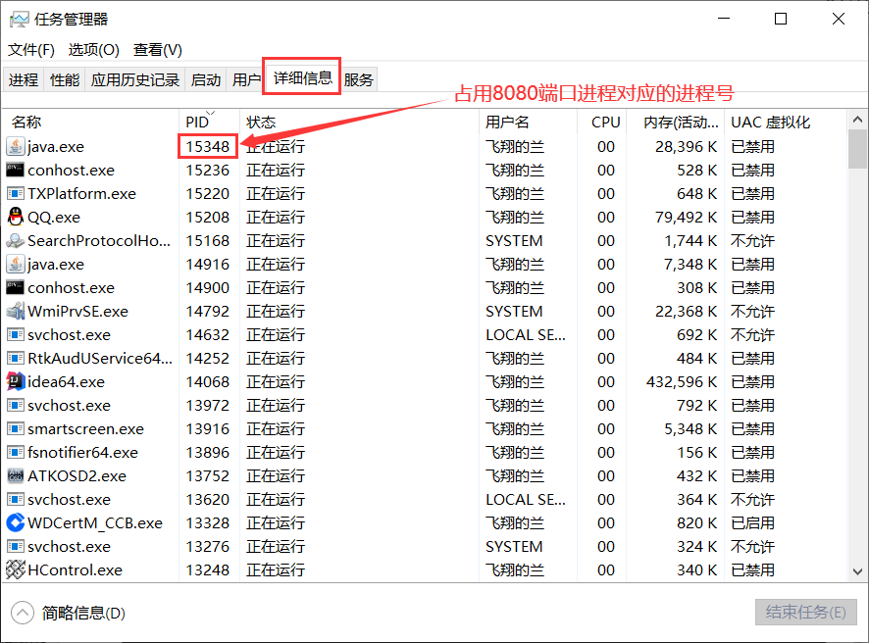The width and height of the screenshot is (869, 643).
Task: Click the PID 13752 cell
Action: 208,475
